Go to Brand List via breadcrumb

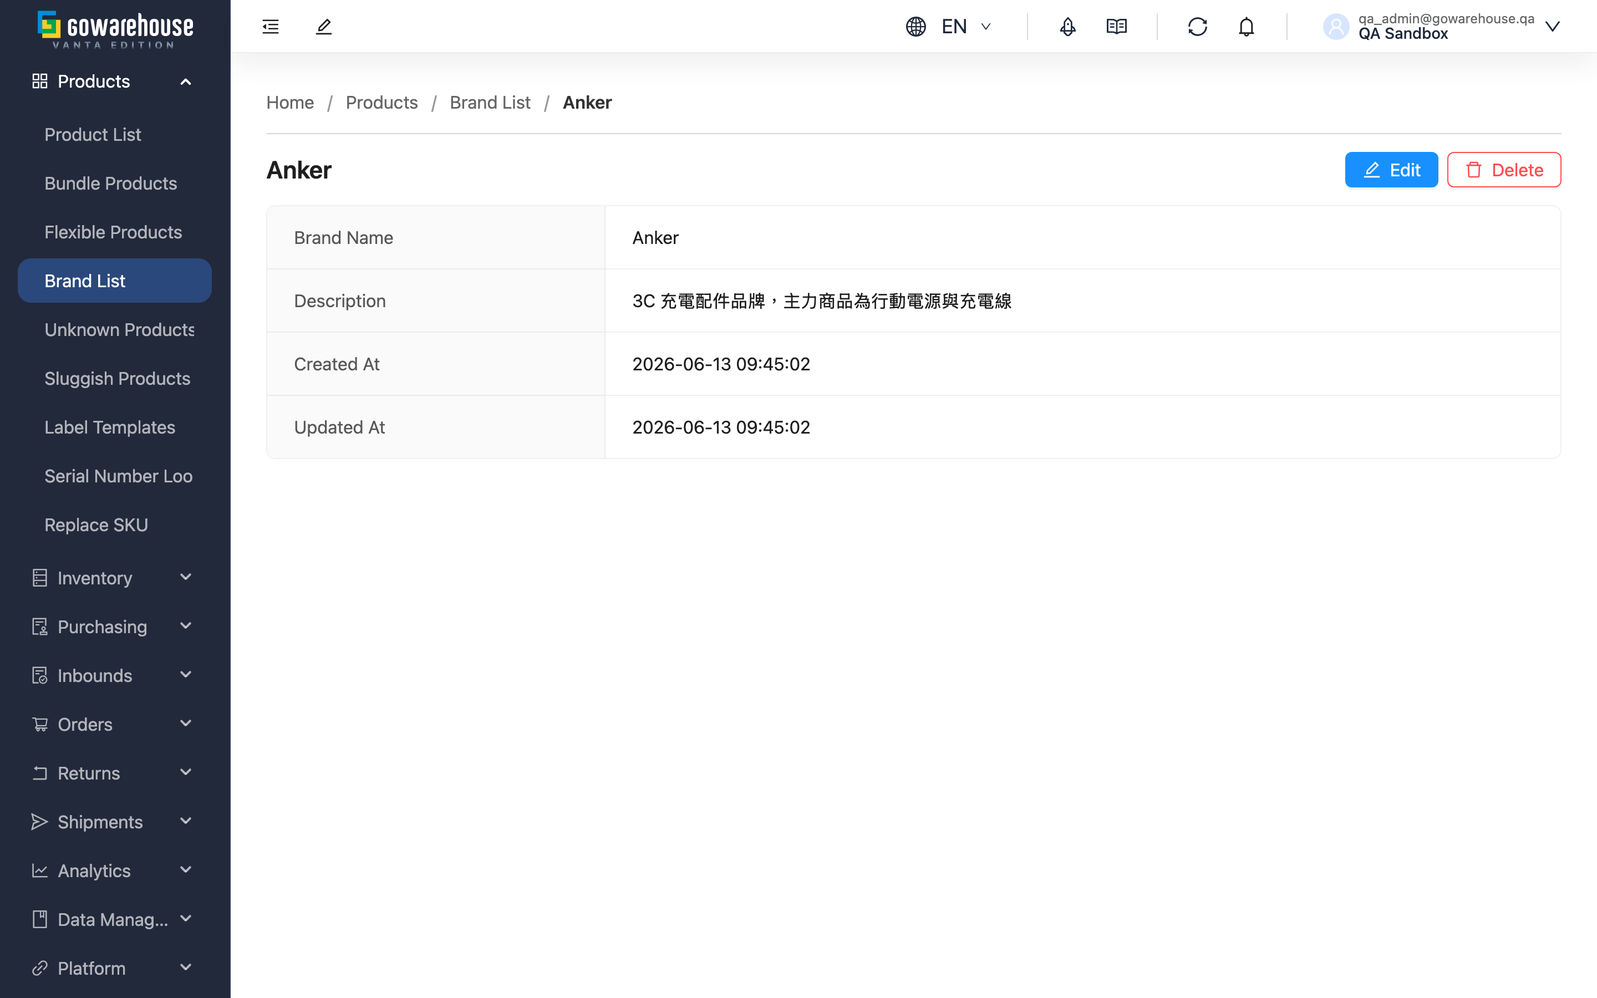point(490,103)
